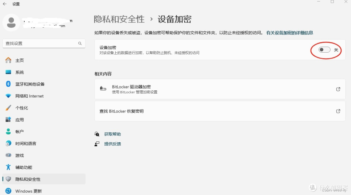Click the Wi-Fi network icon

coord(8,96)
